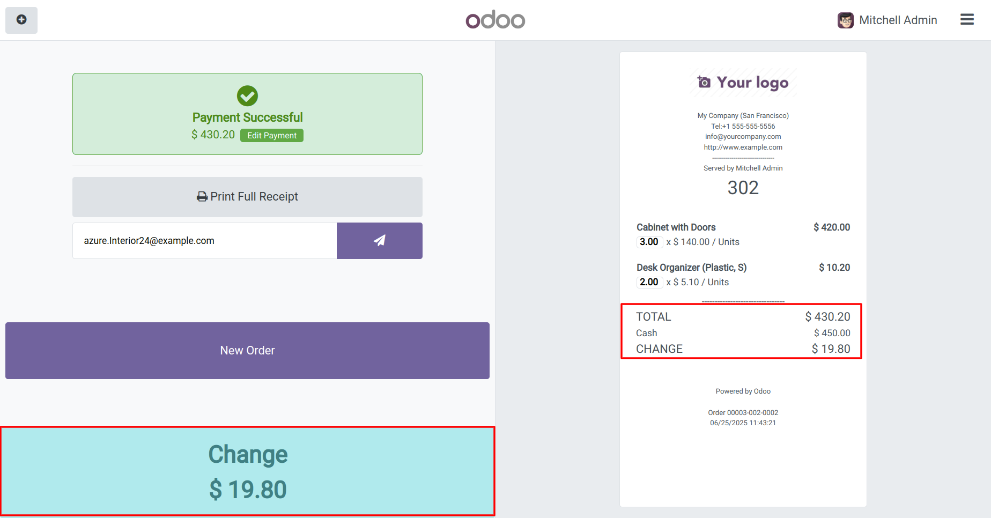991x518 pixels.
Task: Click the receipt email input field
Action: point(204,241)
